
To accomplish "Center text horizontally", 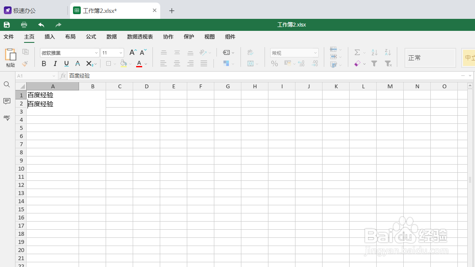I will pyautogui.click(x=177, y=63).
